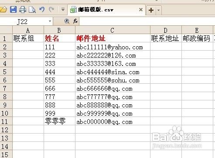Viewport: 215px width, 158px height.
Task: Select column B header
Action: tap(59, 31)
